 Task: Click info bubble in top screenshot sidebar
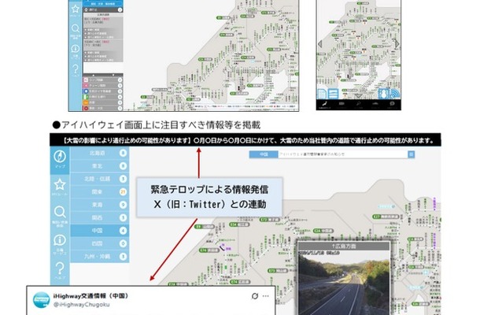click(76, 50)
